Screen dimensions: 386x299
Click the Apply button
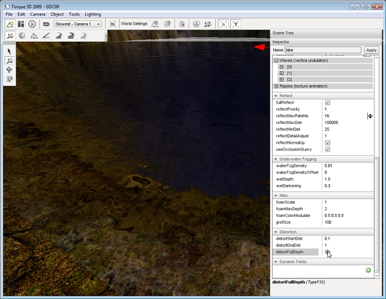coord(371,50)
